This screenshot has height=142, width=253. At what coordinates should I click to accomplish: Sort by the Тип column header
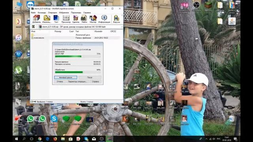click(77, 32)
